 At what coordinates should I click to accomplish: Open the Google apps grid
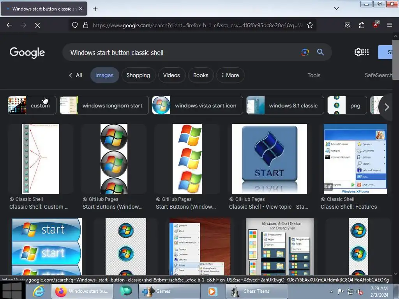click(365, 53)
